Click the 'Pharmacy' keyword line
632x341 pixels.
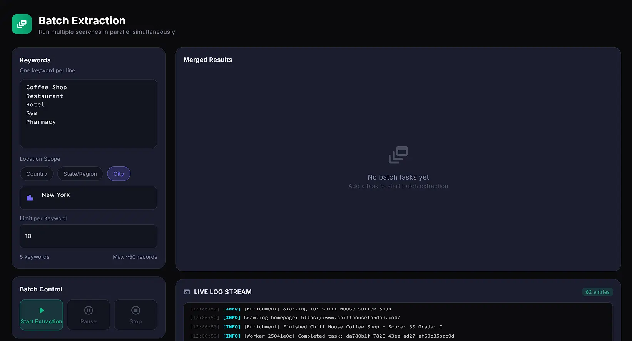41,122
